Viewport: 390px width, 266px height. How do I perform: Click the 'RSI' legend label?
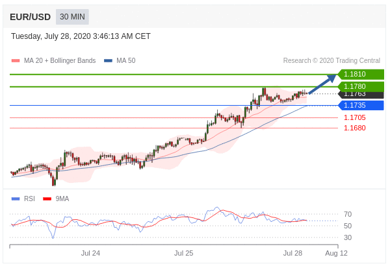(x=29, y=199)
